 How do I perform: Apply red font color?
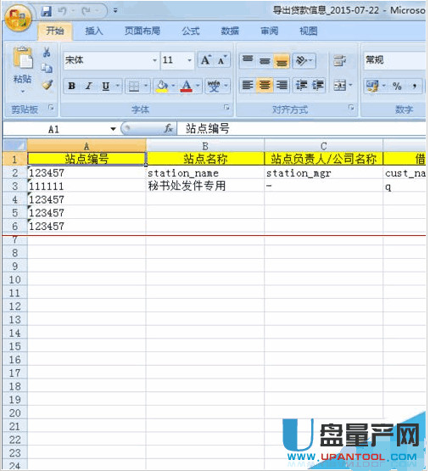pos(187,87)
